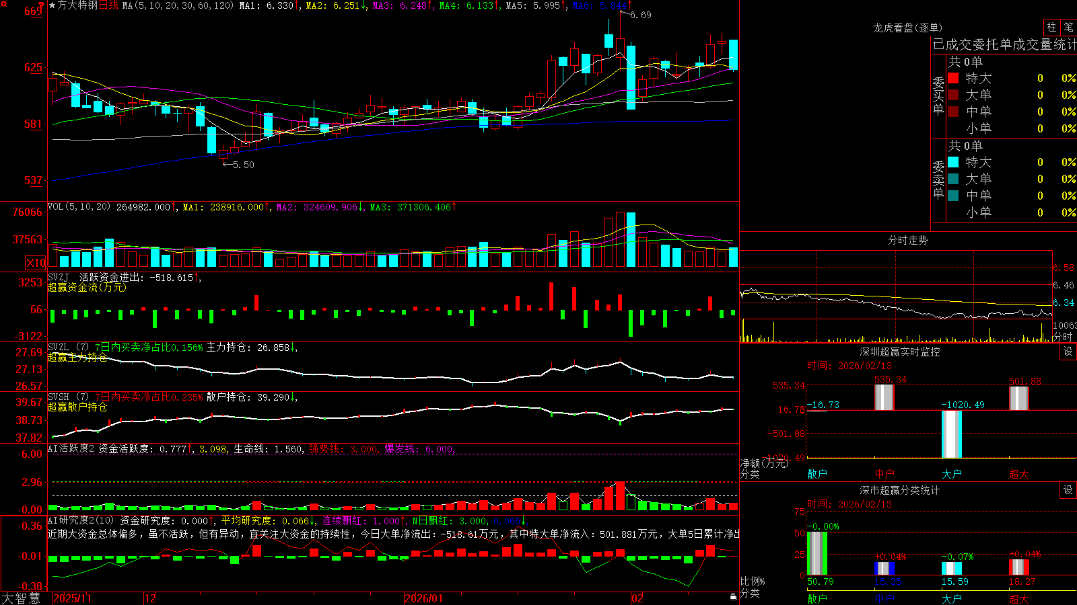The image size is (1077, 605).
Task: Click the 02 month timeline marker
Action: coord(637,598)
